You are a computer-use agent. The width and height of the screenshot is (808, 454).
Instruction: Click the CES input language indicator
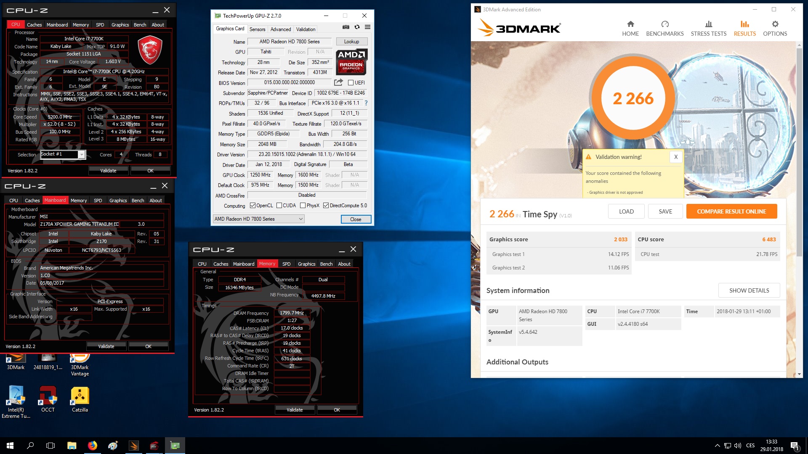tap(750, 446)
